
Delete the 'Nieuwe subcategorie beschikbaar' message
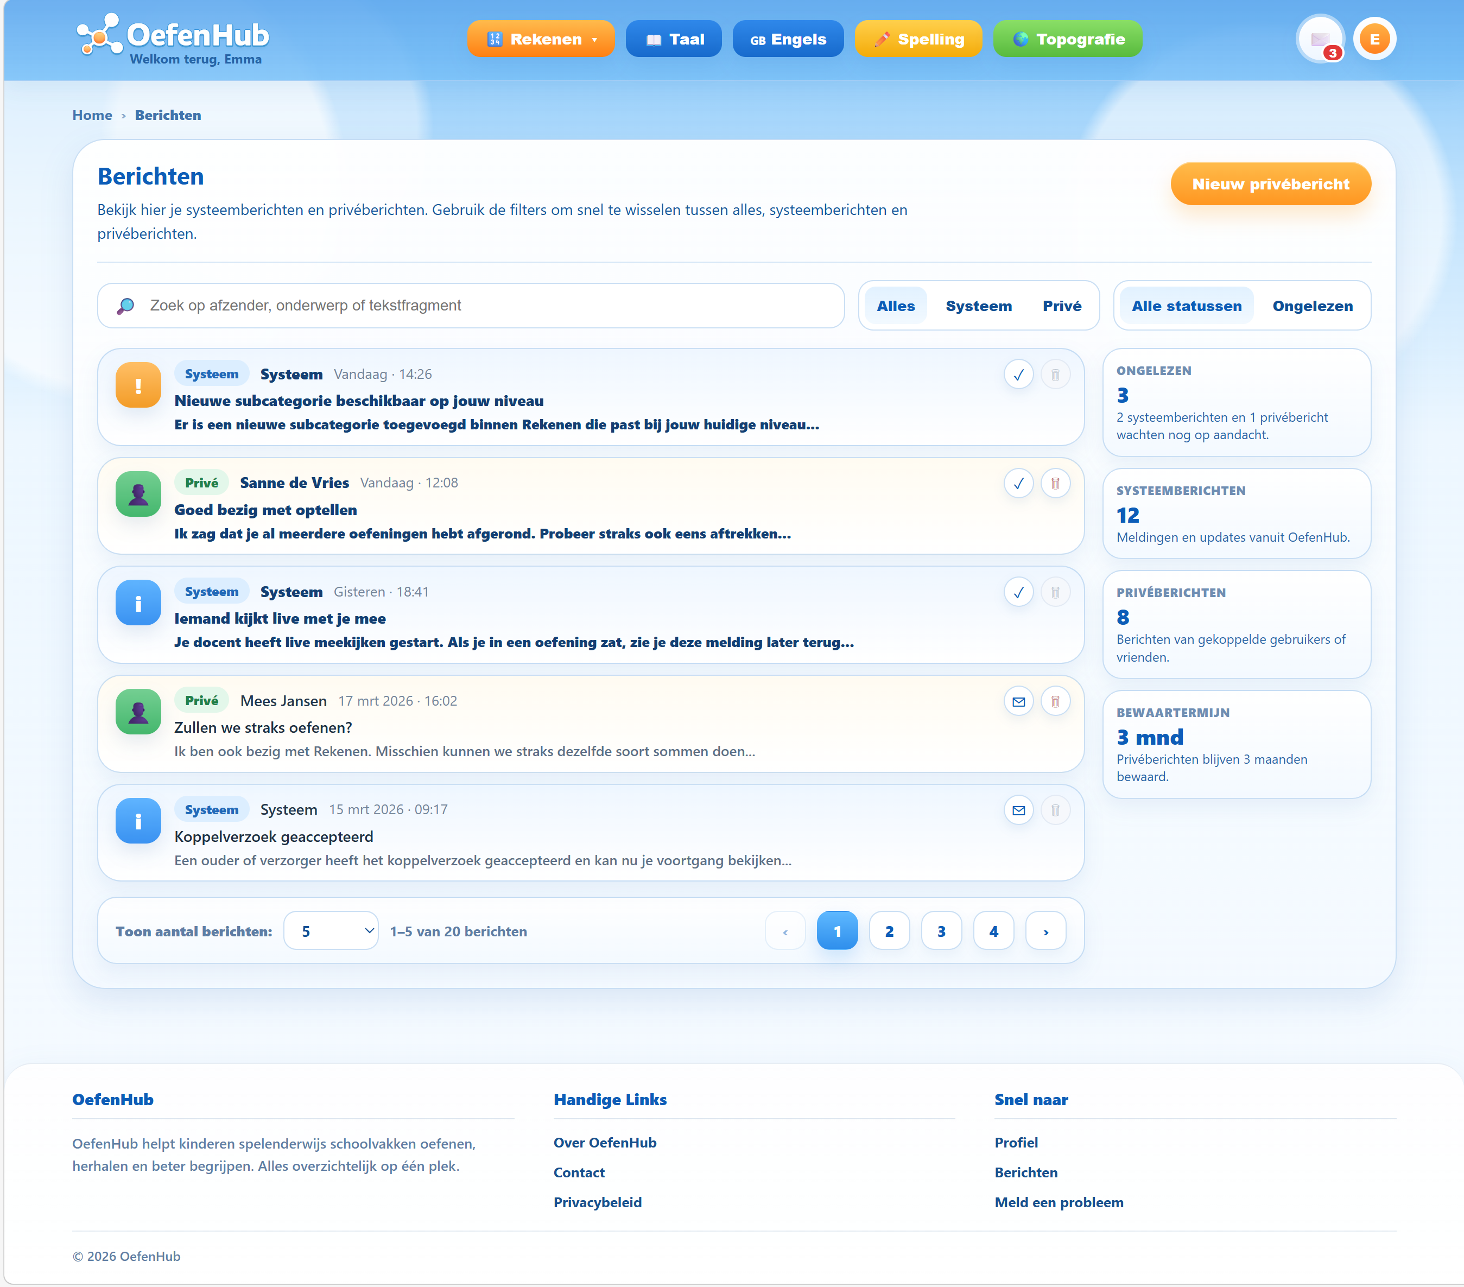tap(1055, 375)
